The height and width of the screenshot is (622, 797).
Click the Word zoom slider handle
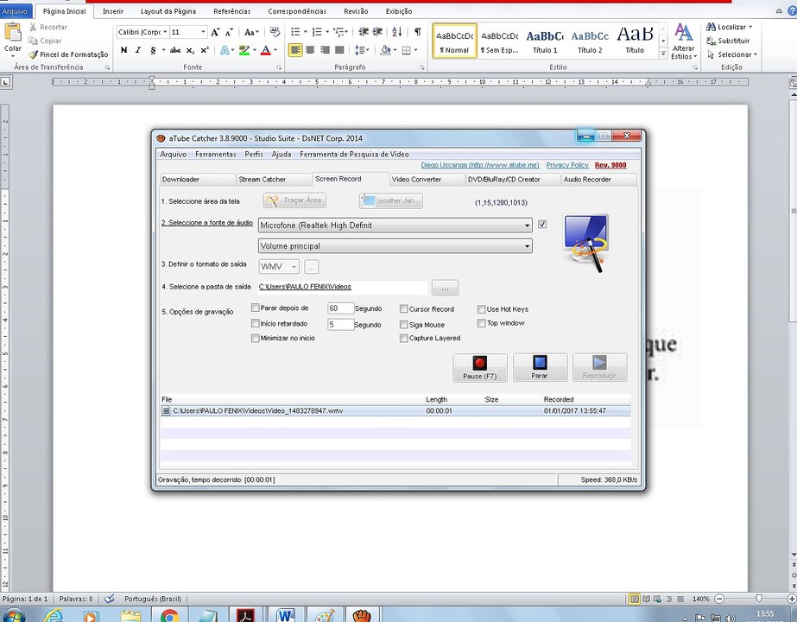[759, 599]
